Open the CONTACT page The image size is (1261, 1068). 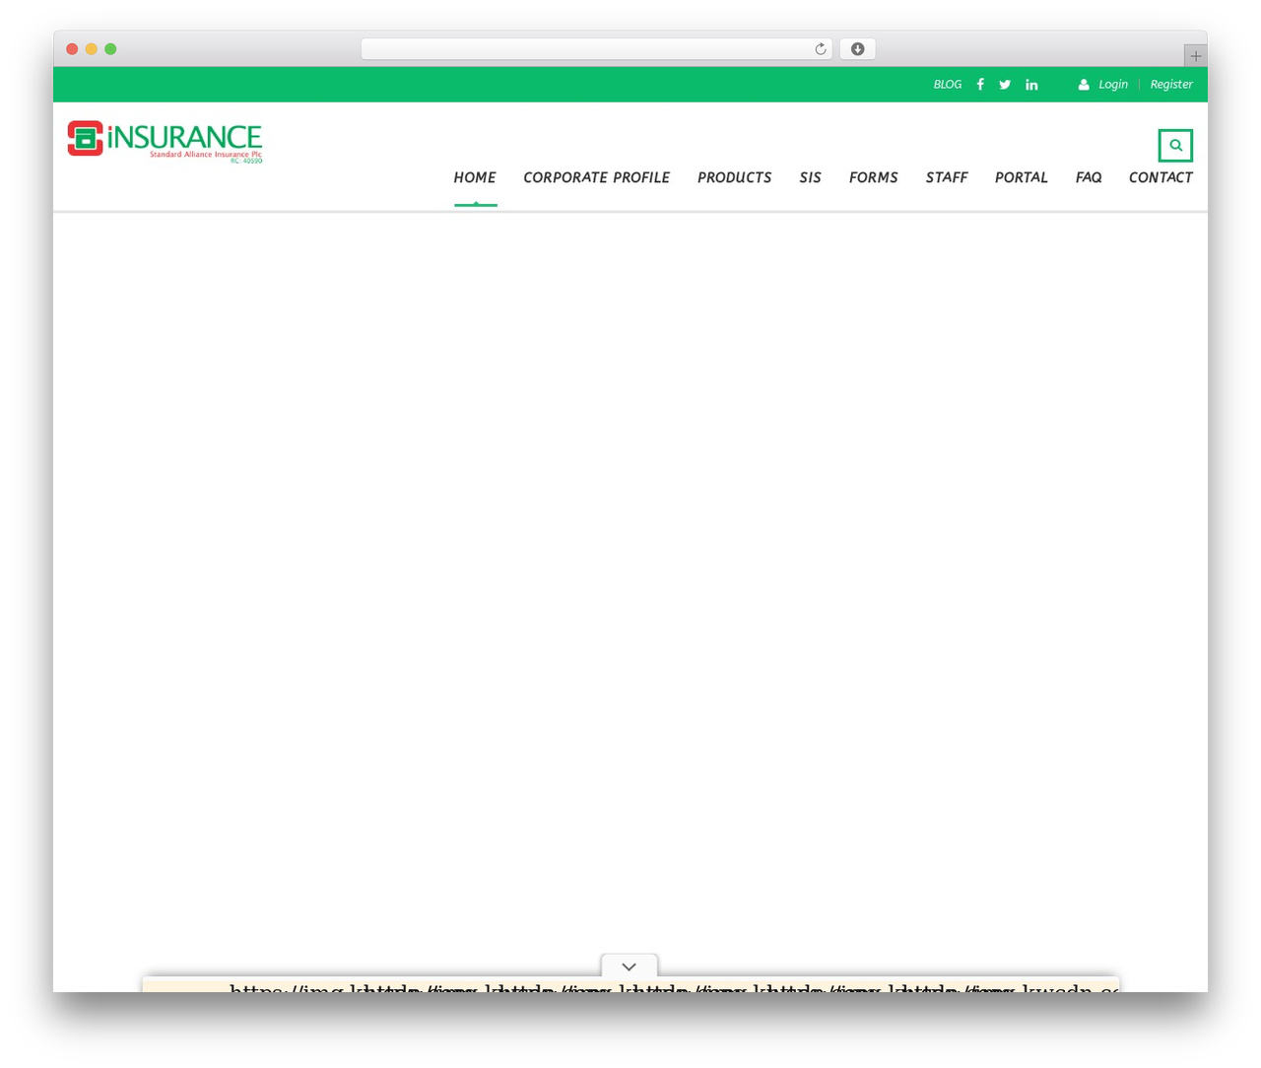(1161, 177)
